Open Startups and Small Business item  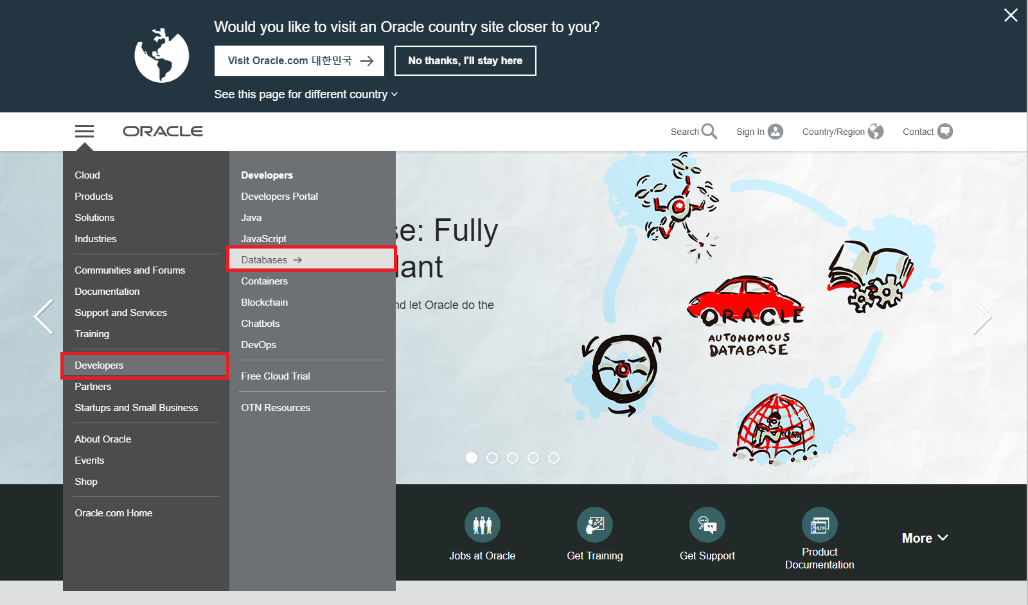click(136, 407)
